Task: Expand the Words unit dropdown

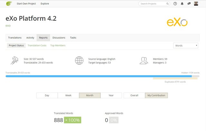Action: click(186, 46)
